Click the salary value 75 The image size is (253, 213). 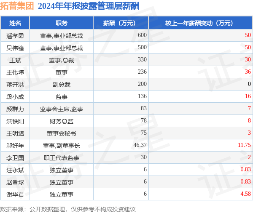(x=144, y=133)
